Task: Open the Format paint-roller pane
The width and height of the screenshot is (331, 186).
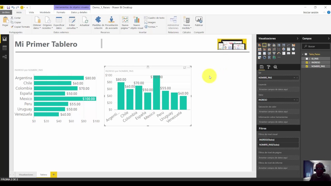Action: pyautogui.click(x=268, y=67)
